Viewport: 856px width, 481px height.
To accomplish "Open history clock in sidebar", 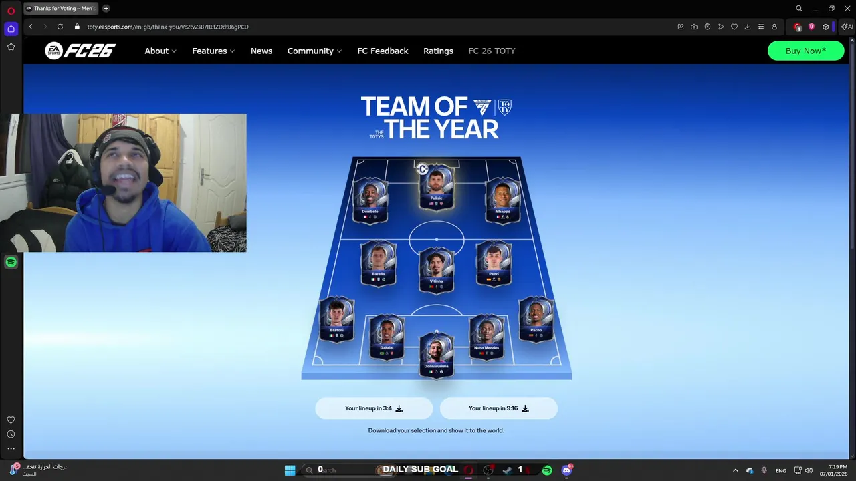I will (x=11, y=434).
